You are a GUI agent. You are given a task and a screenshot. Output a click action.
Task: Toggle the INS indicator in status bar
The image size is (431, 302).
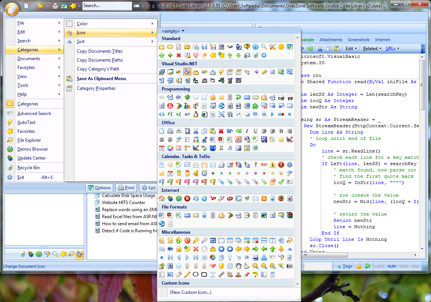coord(415,266)
